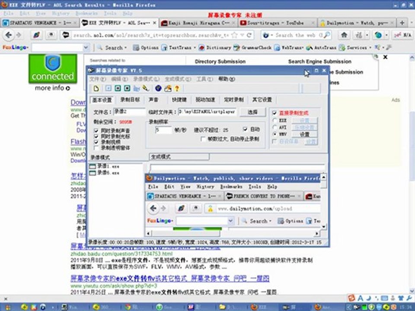Viewport: 415px width, 311px height.
Task: Open the yiwutu.com result title link
Action: point(170,278)
